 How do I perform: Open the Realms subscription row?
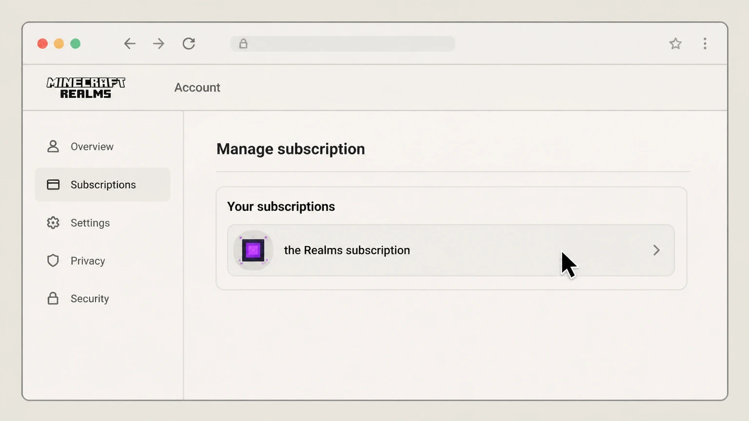click(451, 250)
